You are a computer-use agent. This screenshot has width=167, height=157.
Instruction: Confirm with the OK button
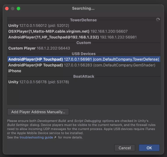tap(149, 148)
